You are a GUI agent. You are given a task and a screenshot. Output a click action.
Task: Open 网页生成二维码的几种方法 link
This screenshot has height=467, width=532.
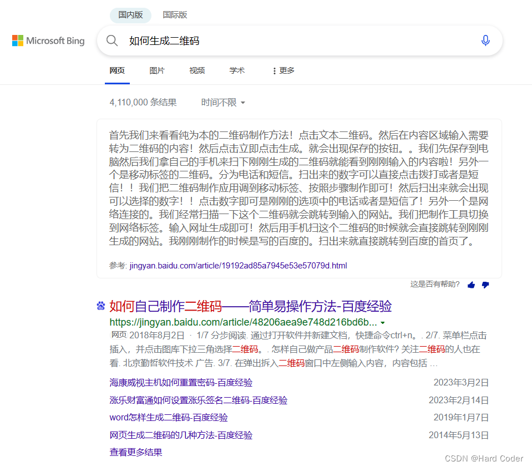coord(181,435)
